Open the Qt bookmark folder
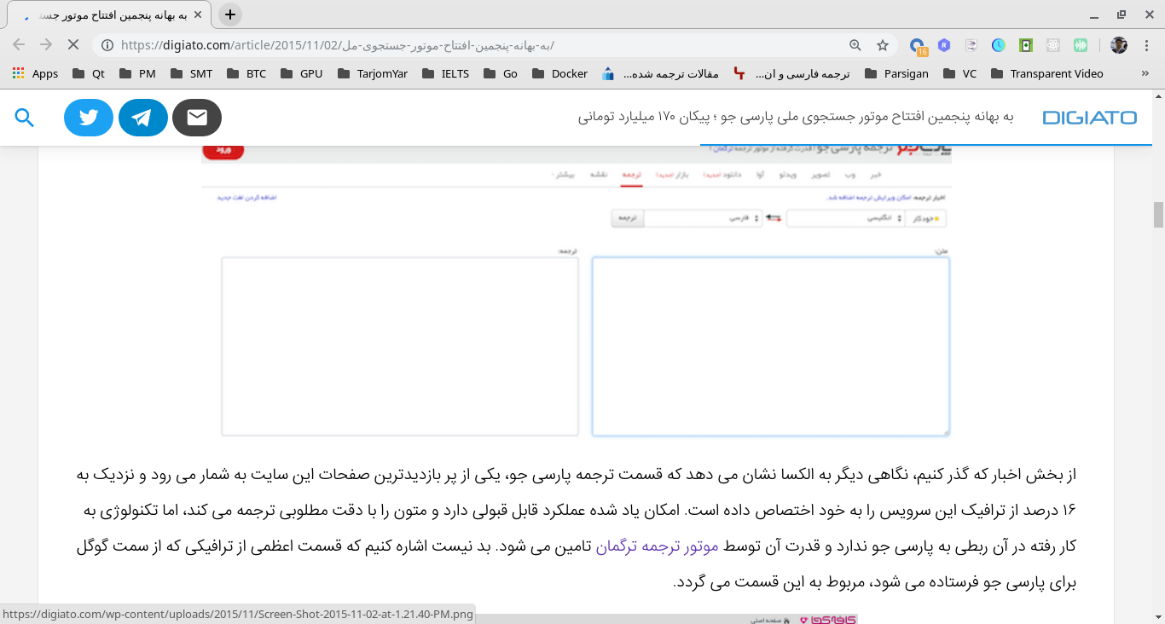This screenshot has height=624, width=1165. [x=89, y=73]
